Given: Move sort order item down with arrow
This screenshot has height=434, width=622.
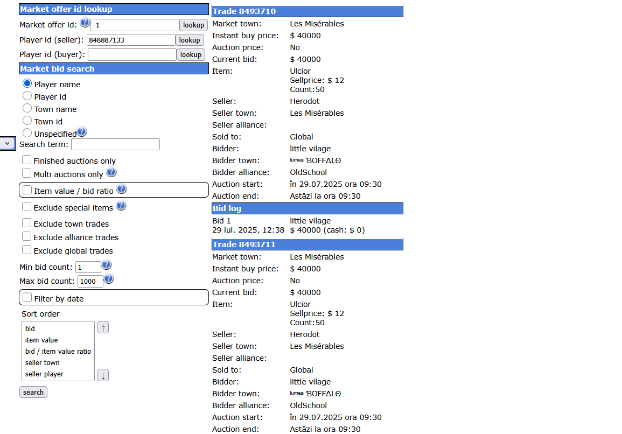Looking at the screenshot, I should (x=103, y=375).
